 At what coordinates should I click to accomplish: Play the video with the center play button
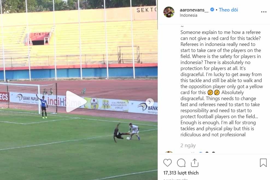click(76, 102)
